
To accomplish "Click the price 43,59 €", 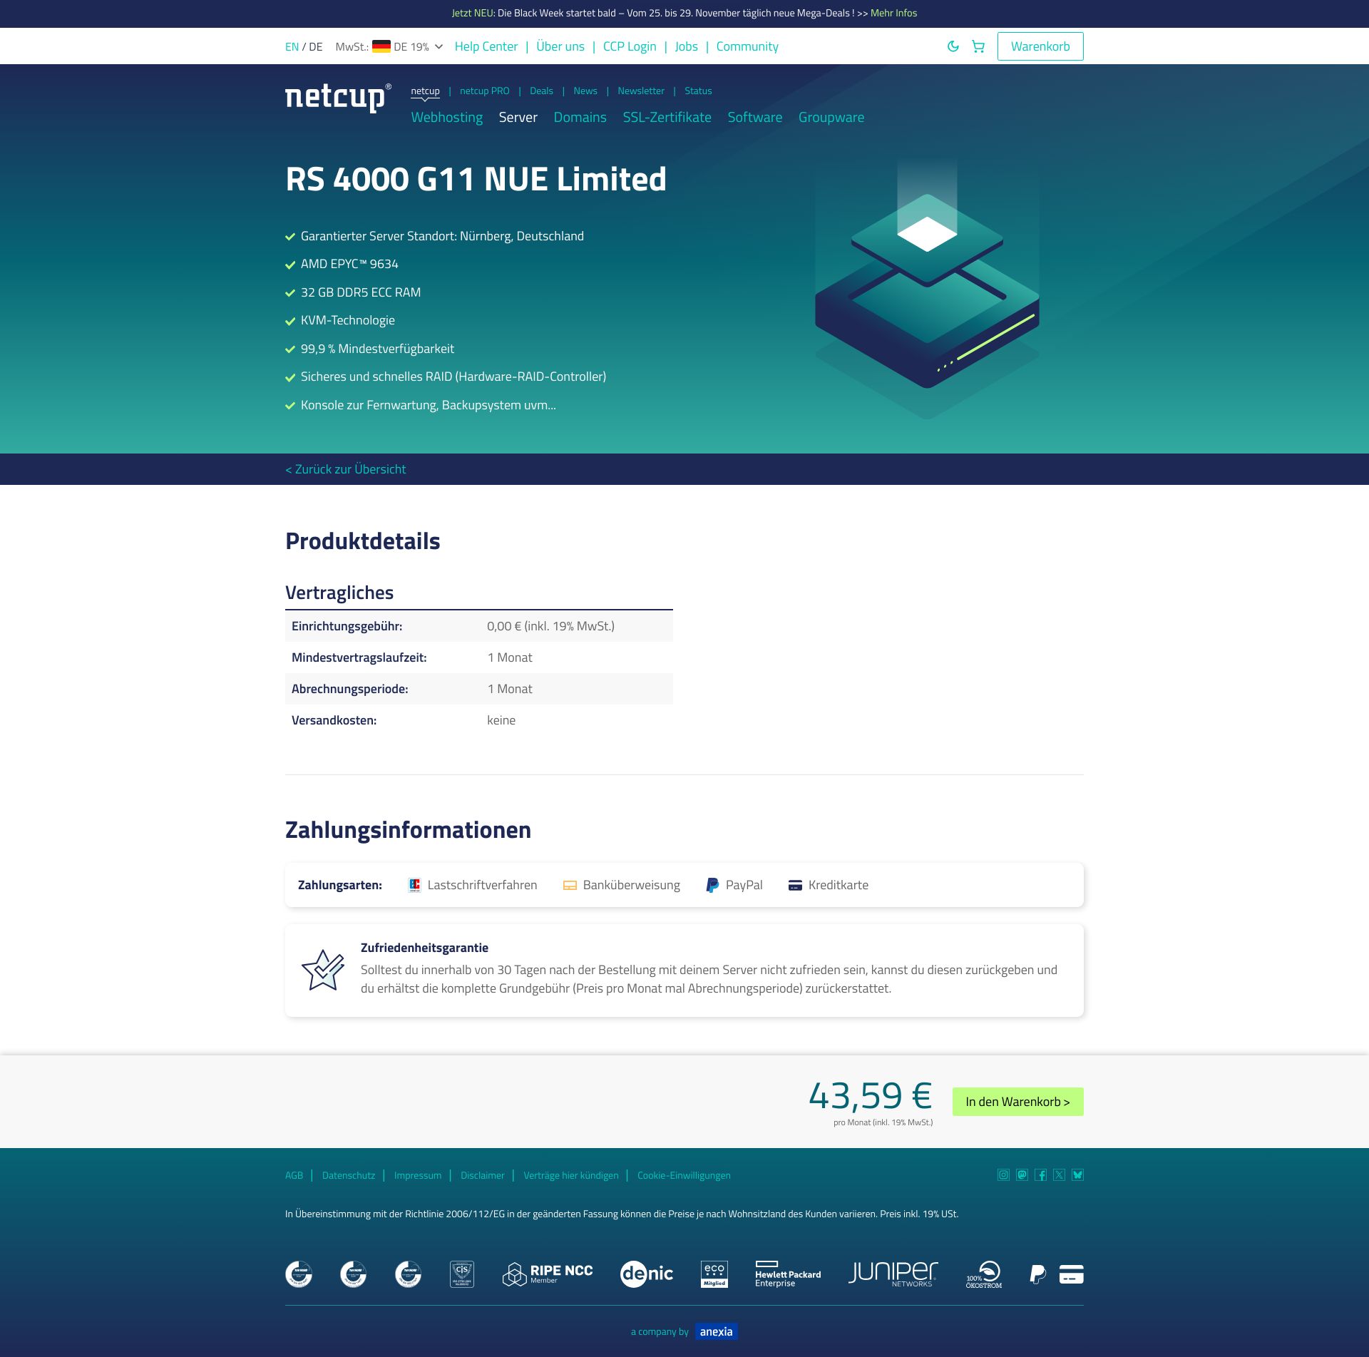I will click(x=871, y=1095).
